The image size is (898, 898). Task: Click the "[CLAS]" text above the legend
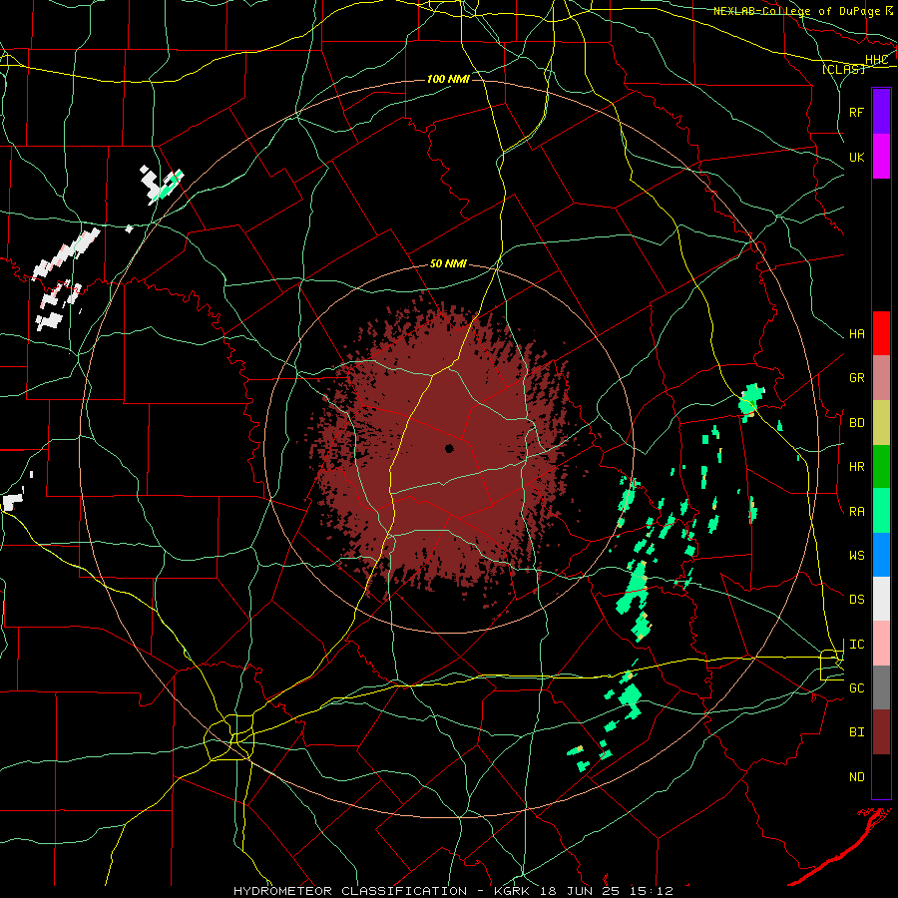point(843,69)
